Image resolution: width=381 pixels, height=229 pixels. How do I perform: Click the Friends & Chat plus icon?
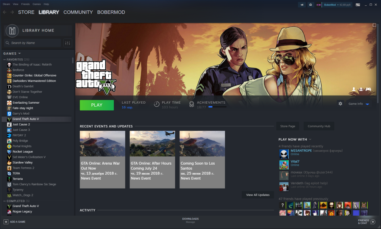pyautogui.click(x=373, y=222)
